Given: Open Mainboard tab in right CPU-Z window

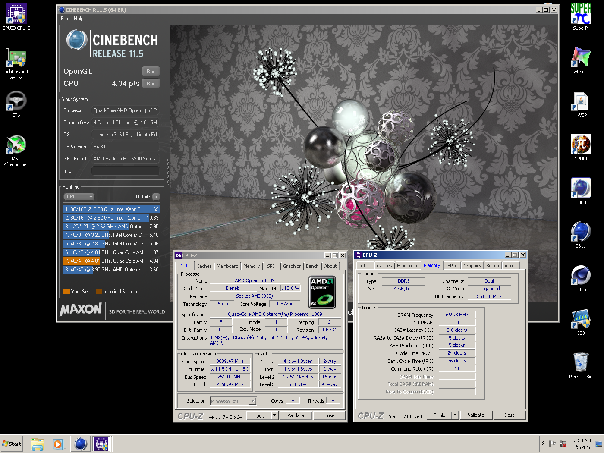Looking at the screenshot, I should point(408,266).
